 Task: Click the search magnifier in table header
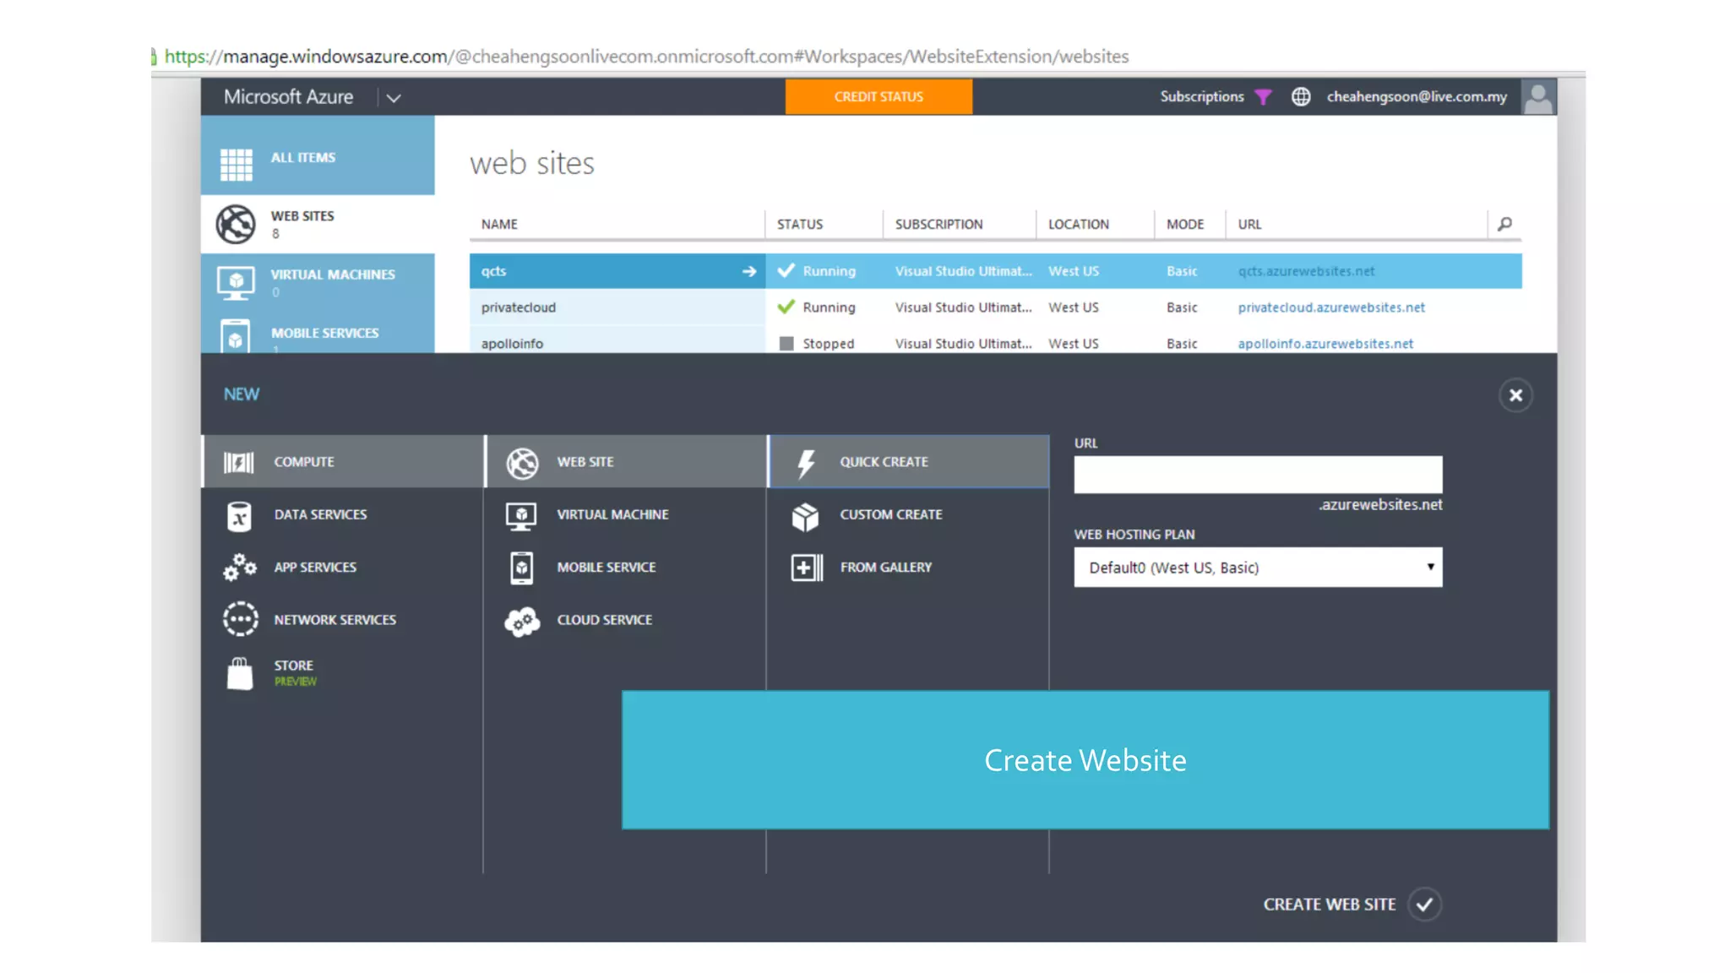tap(1504, 224)
